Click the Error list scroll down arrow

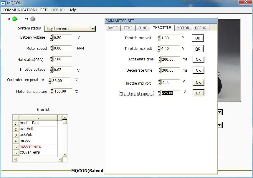(65, 155)
